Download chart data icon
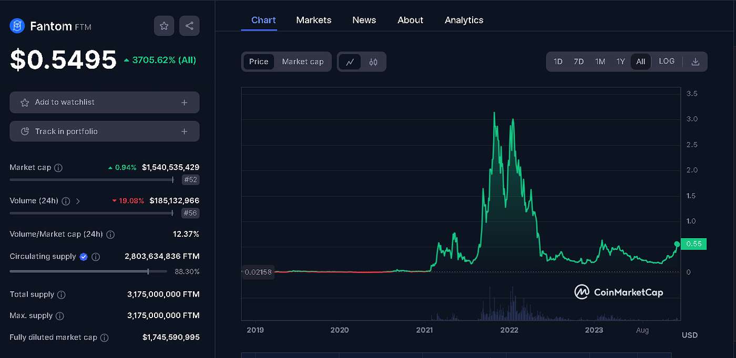Image resolution: width=736 pixels, height=358 pixels. coord(695,61)
